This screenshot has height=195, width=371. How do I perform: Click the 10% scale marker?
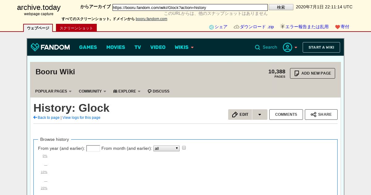[x=44, y=172]
